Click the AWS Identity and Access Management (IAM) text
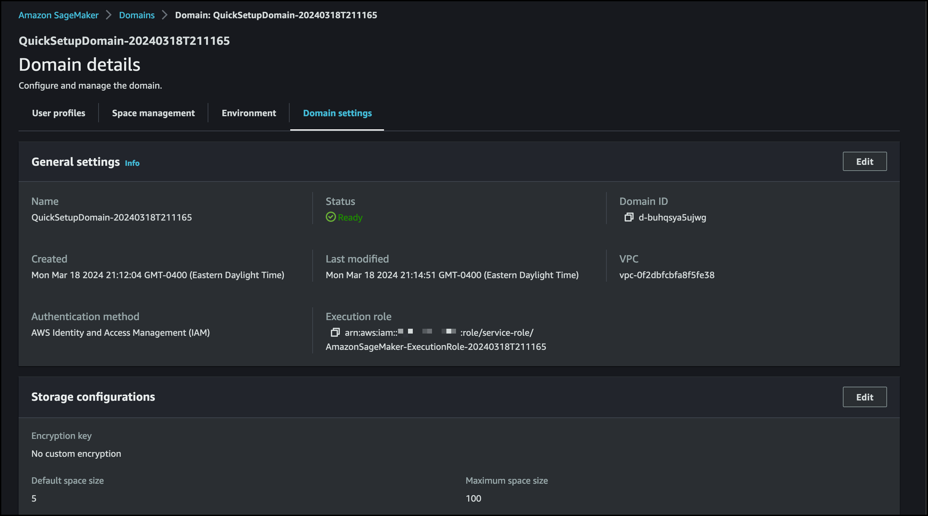The width and height of the screenshot is (928, 516). pos(121,333)
